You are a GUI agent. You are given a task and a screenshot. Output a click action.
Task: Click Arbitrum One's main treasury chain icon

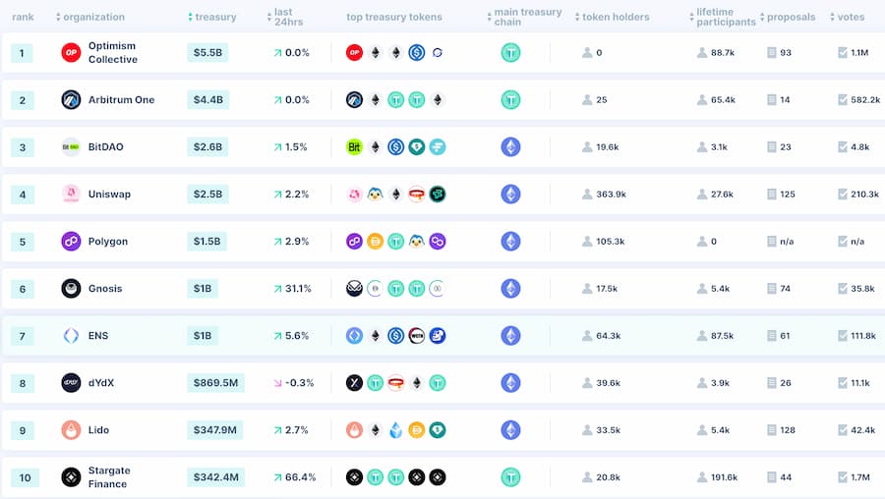click(510, 100)
